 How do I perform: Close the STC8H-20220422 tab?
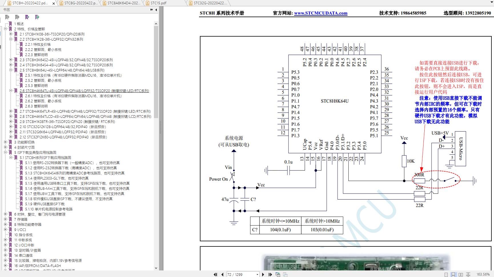[x=54, y=3]
